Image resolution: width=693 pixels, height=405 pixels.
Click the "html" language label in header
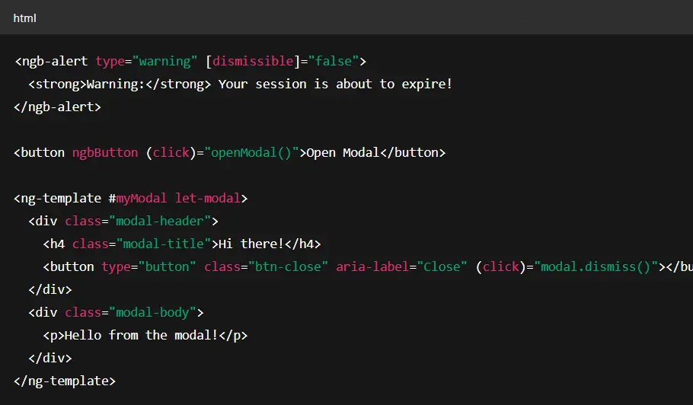point(24,18)
